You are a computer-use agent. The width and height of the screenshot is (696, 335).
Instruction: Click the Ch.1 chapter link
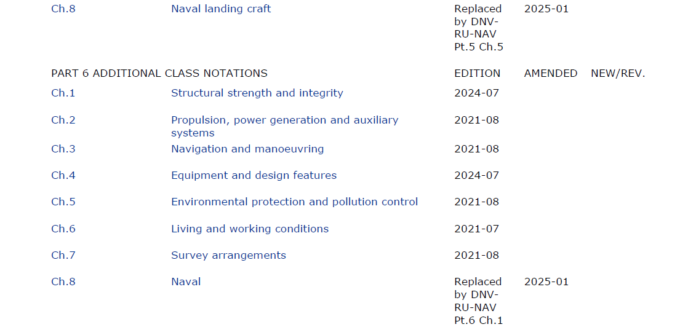63,93
